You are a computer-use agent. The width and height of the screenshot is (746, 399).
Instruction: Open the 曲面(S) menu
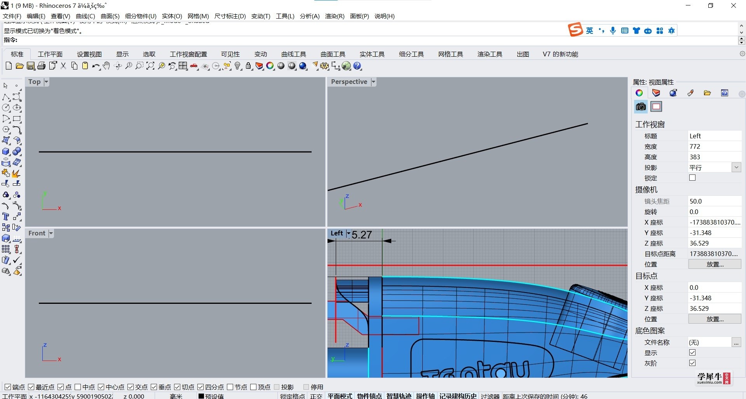[110, 16]
